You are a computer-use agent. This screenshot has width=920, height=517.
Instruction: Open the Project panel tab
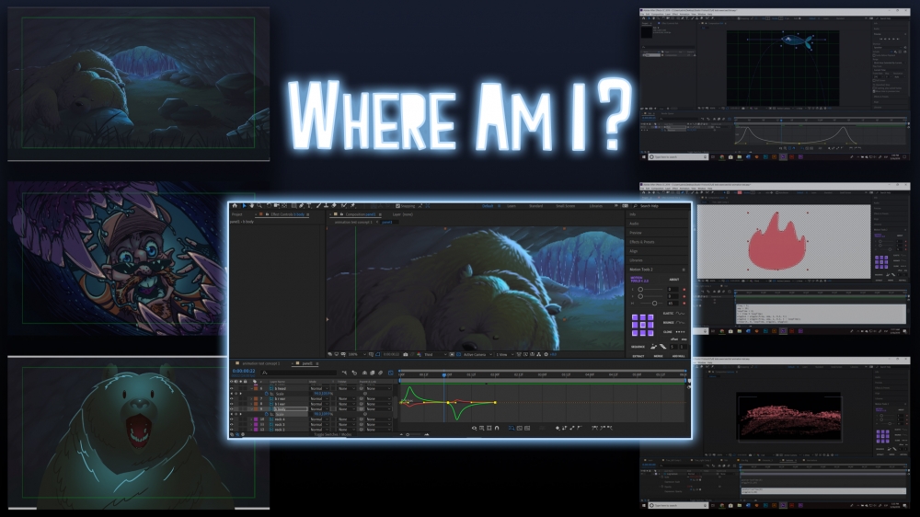pos(237,214)
